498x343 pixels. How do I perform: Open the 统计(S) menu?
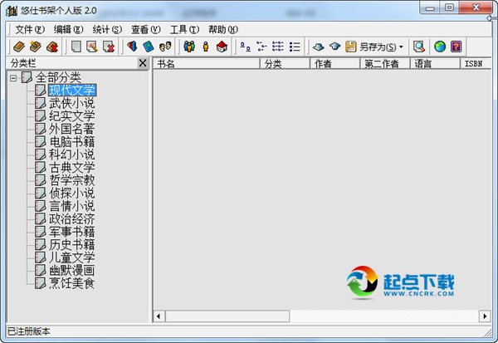pos(107,30)
